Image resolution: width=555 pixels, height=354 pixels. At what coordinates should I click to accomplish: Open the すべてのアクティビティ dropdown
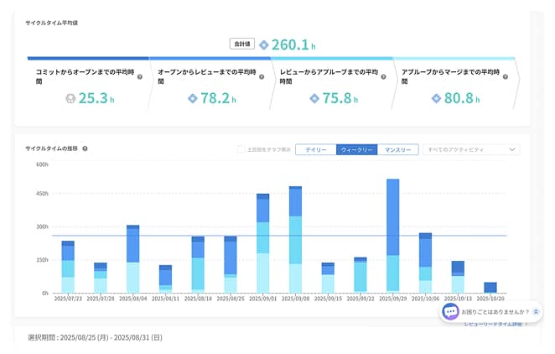tap(471, 150)
